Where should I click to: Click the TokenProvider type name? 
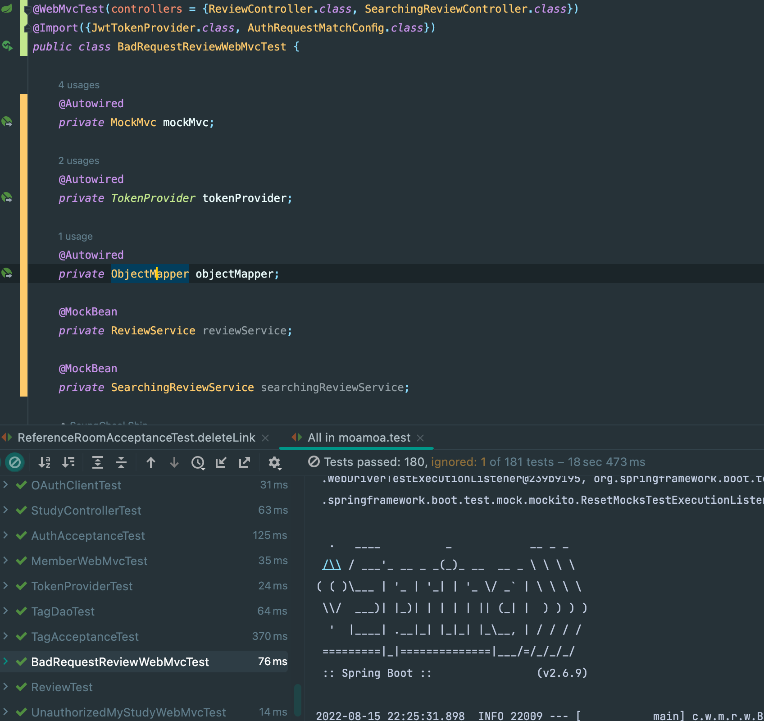153,198
